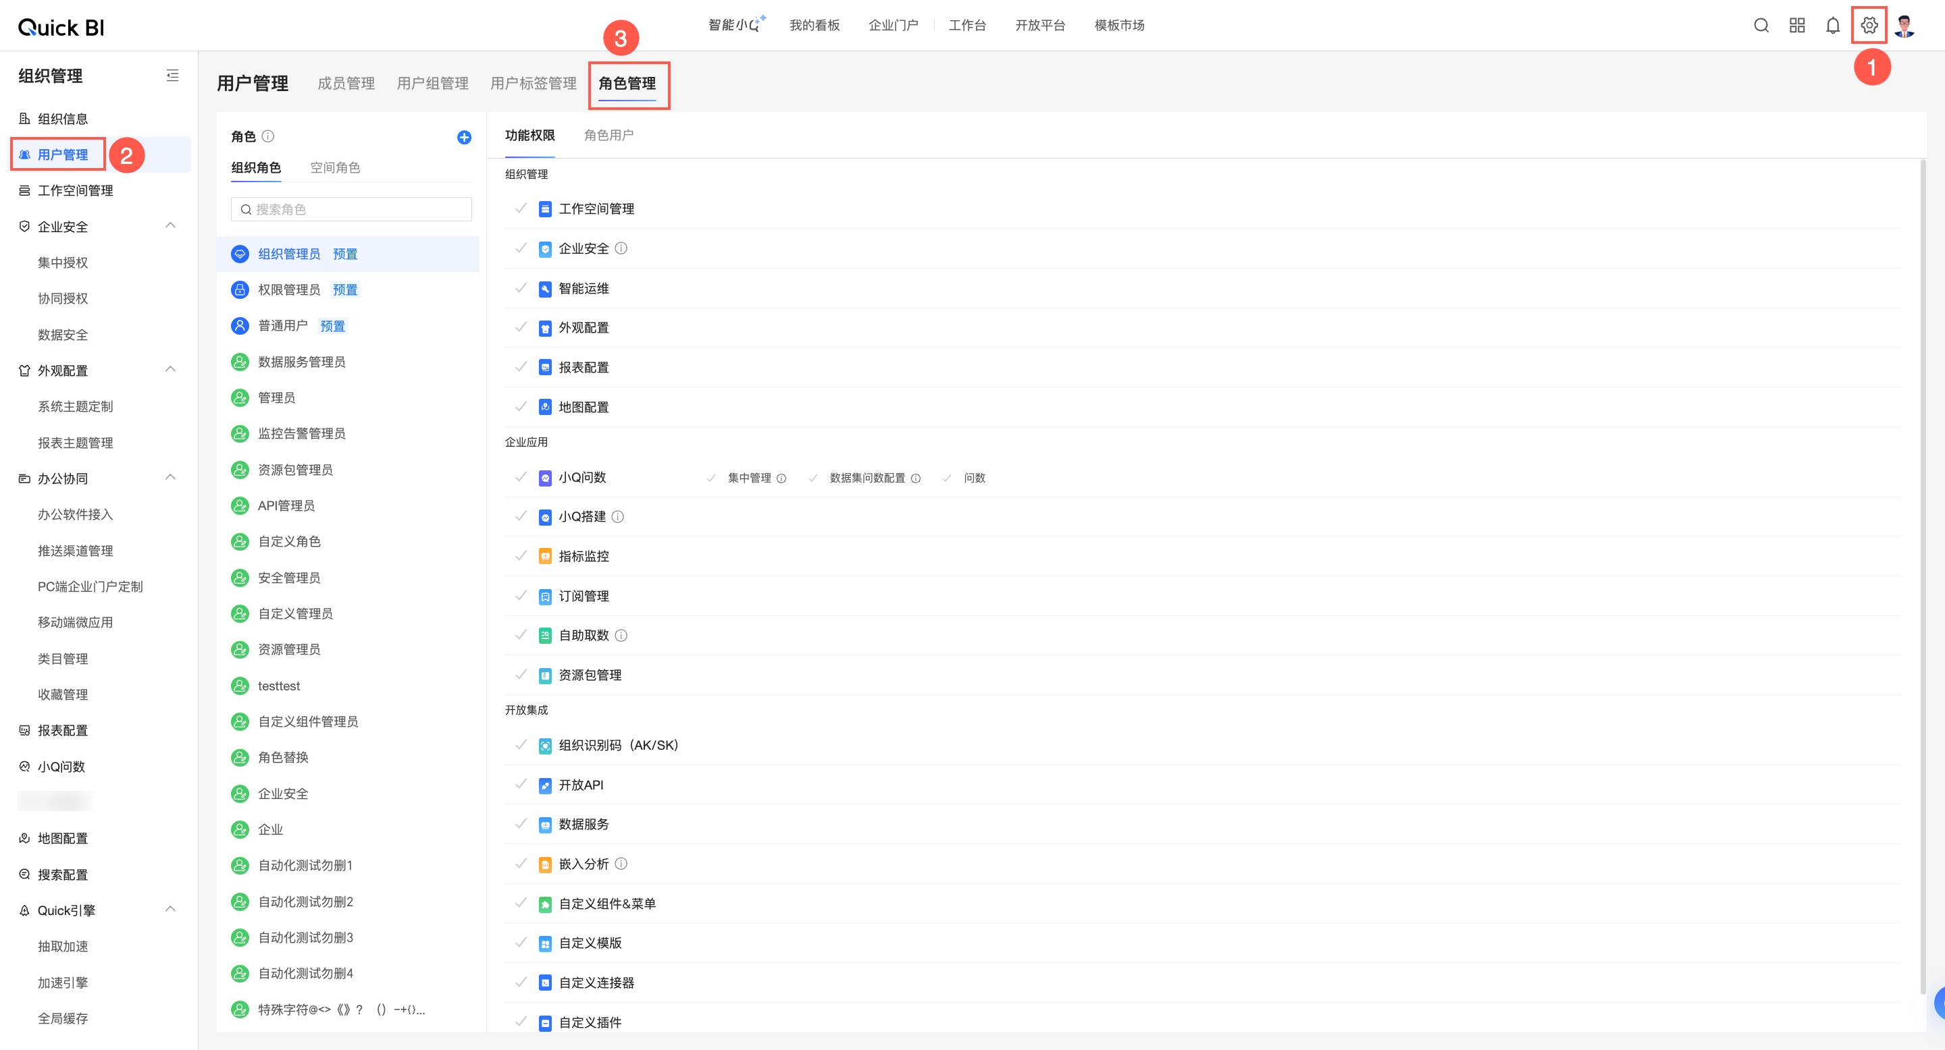Click the 搜索角色 search field
Viewport: 1945px width, 1050px height.
pyautogui.click(x=351, y=210)
